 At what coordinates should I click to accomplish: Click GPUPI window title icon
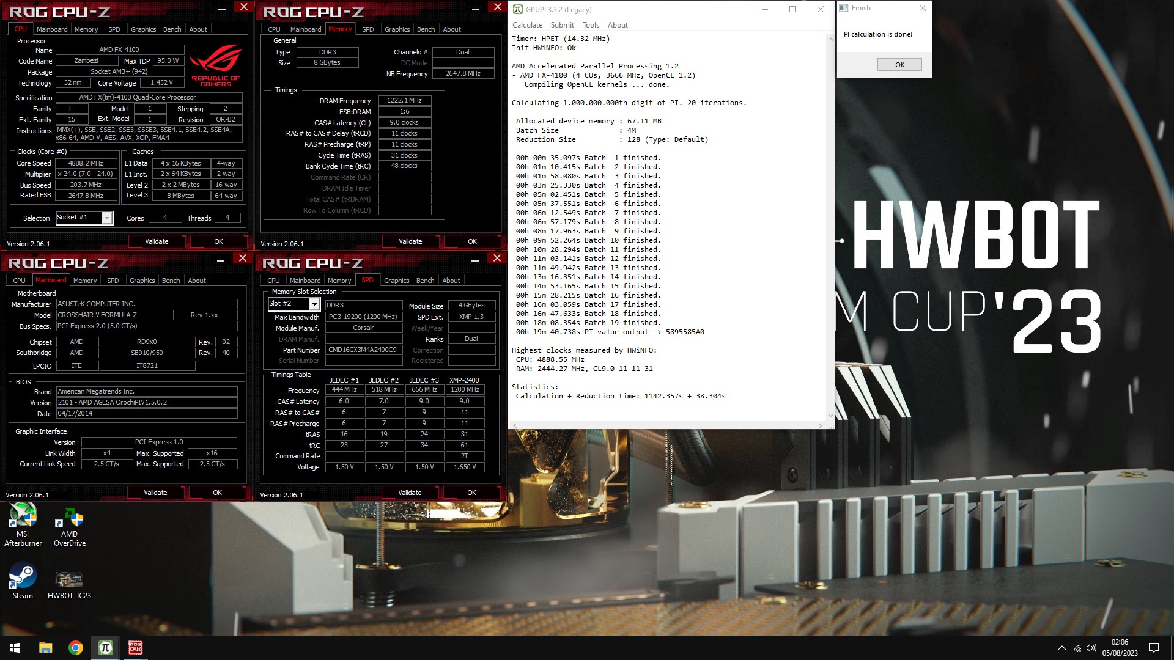(518, 9)
